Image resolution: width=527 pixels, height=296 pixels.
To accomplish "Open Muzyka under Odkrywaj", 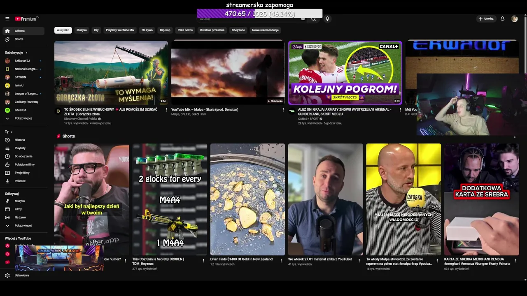I will pos(24,201).
